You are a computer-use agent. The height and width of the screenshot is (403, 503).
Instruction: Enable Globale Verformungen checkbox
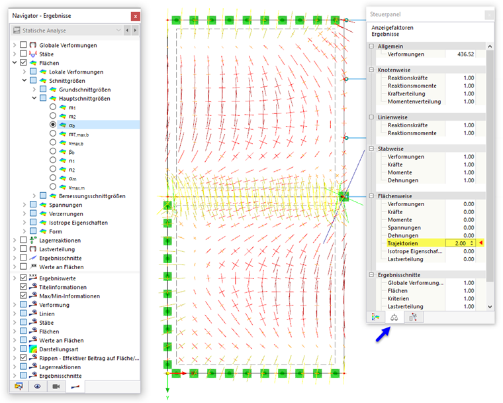pos(23,44)
